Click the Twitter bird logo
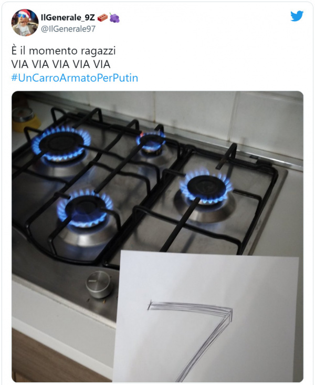The width and height of the screenshot is (315, 385). coord(297,16)
